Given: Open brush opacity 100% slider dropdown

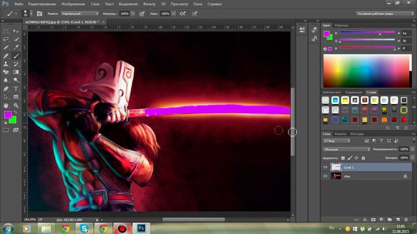Looking at the screenshot, I should point(133,14).
